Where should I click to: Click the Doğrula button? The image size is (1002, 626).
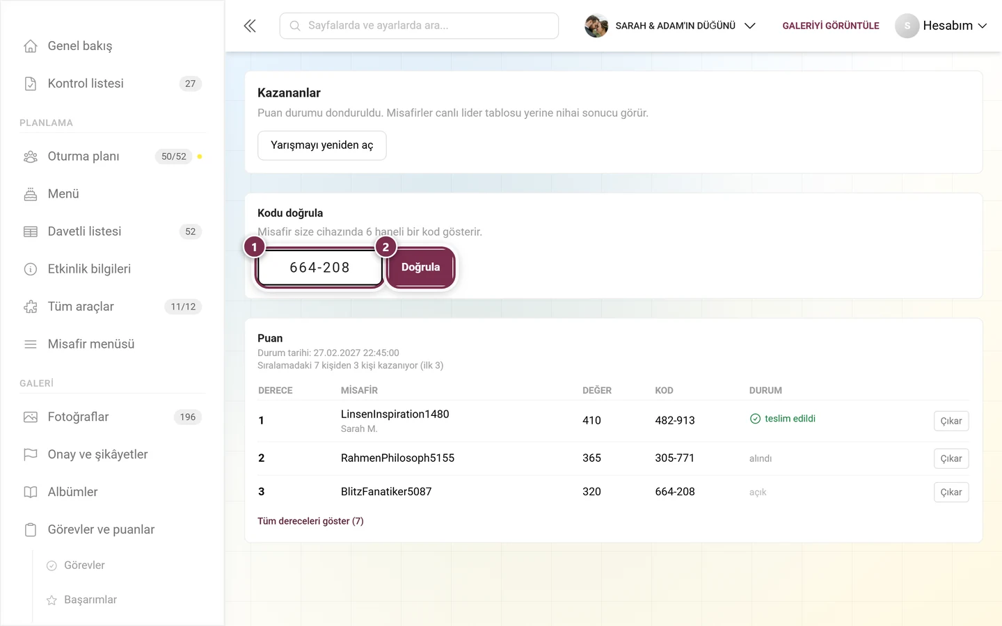pyautogui.click(x=420, y=267)
